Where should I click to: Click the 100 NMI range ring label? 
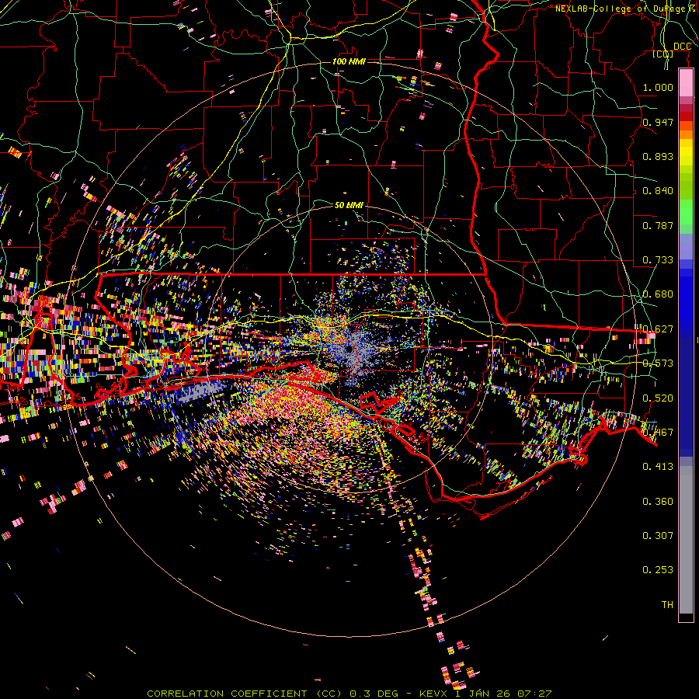[x=349, y=61]
